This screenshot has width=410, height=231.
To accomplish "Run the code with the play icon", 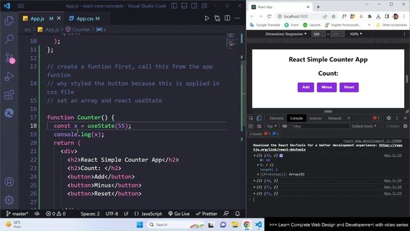I will (x=207, y=19).
